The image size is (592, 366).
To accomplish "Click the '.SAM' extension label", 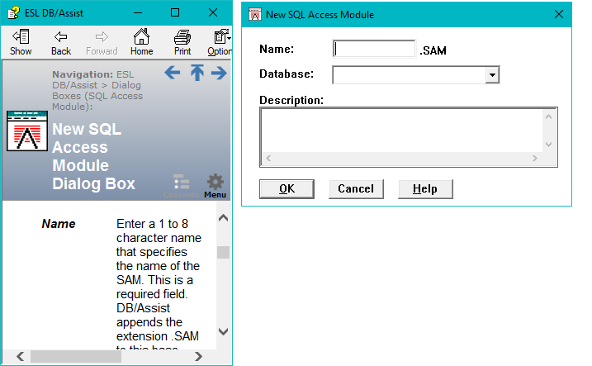I will (433, 50).
